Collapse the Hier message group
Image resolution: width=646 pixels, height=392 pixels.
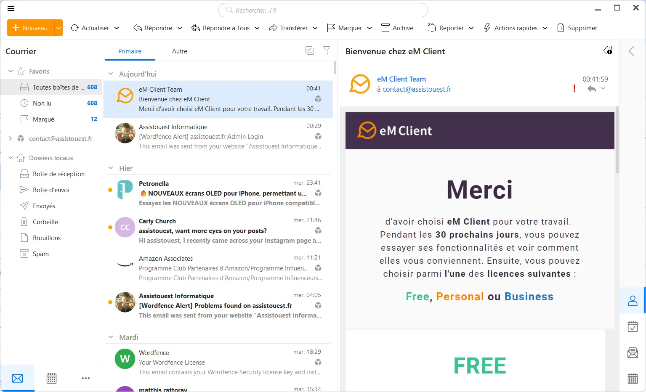tap(111, 168)
